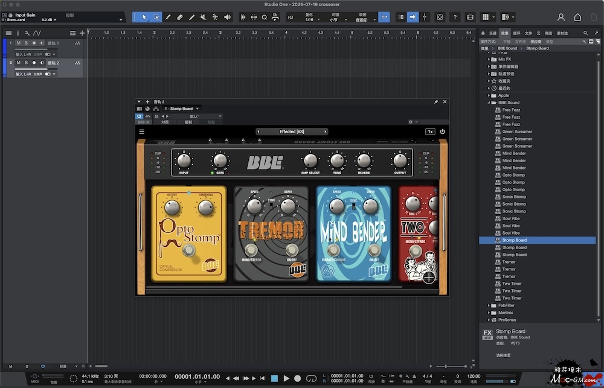Collapse the BBE Sound folder
This screenshot has height=388, width=604.
tap(488, 103)
